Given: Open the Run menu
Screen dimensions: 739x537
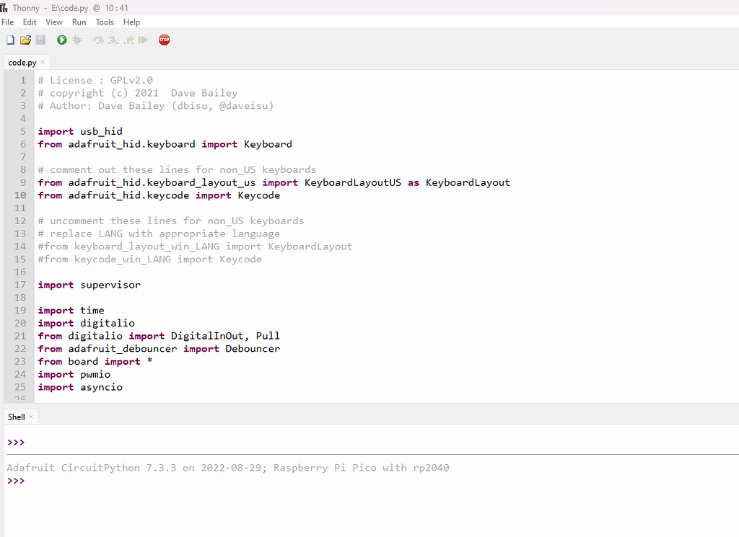Looking at the screenshot, I should pos(79,22).
